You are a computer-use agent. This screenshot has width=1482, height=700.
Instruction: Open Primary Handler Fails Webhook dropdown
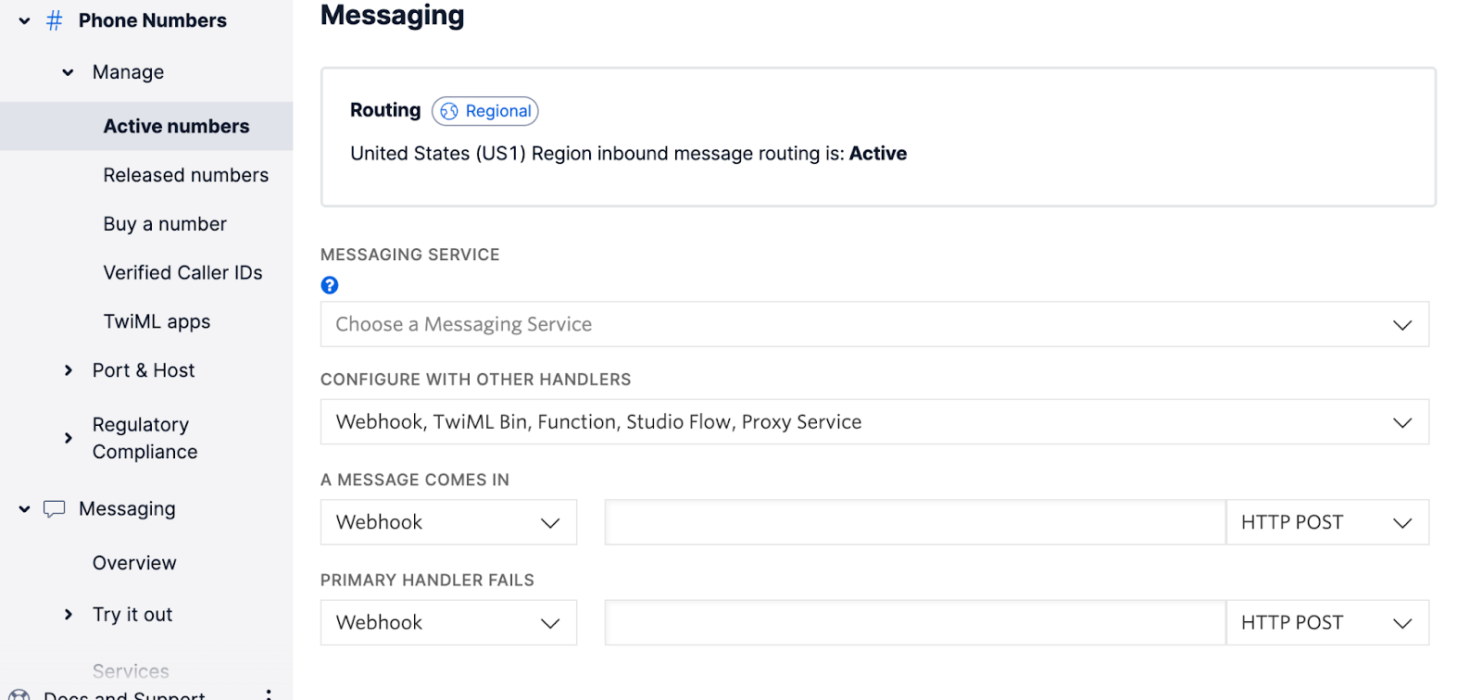point(448,622)
